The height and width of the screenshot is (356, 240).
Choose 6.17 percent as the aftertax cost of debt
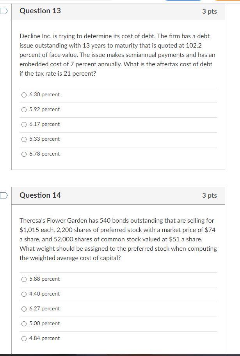(23, 124)
